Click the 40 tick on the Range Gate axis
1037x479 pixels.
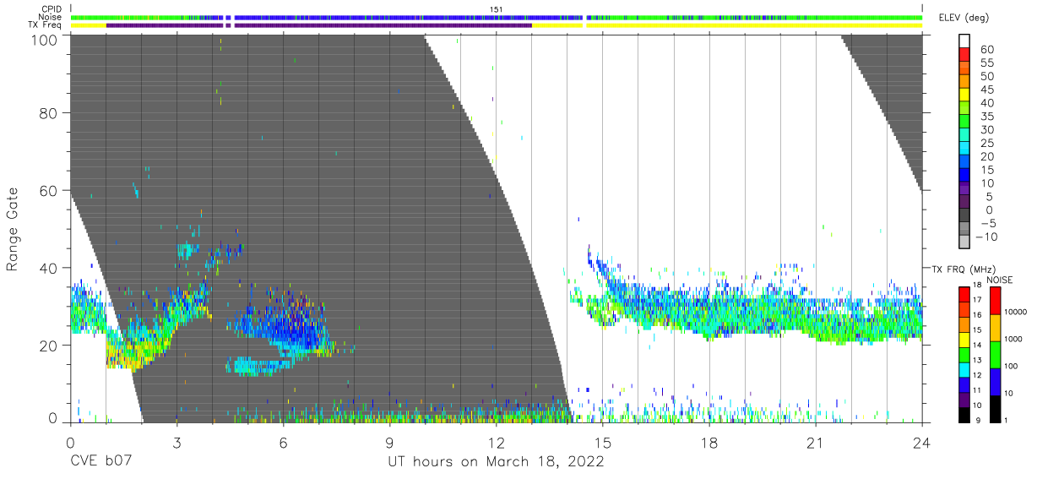(x=50, y=268)
